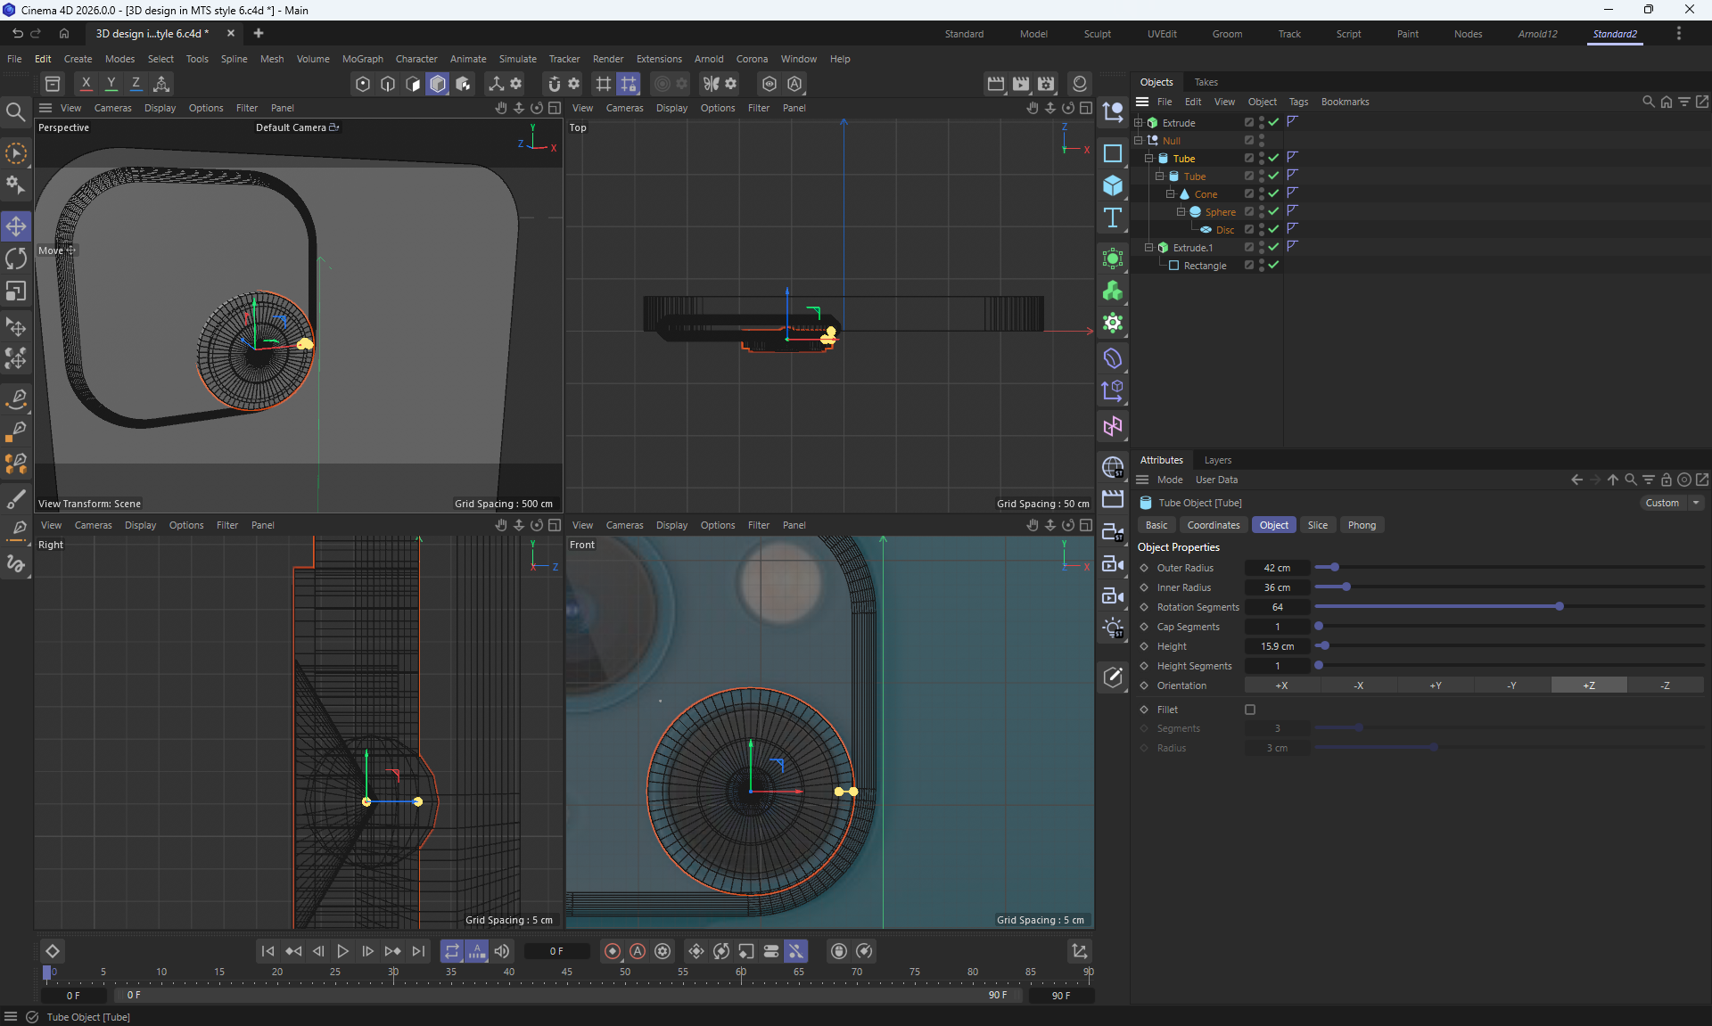
Task: Enable the Fillet checkbox
Action: pyautogui.click(x=1250, y=710)
